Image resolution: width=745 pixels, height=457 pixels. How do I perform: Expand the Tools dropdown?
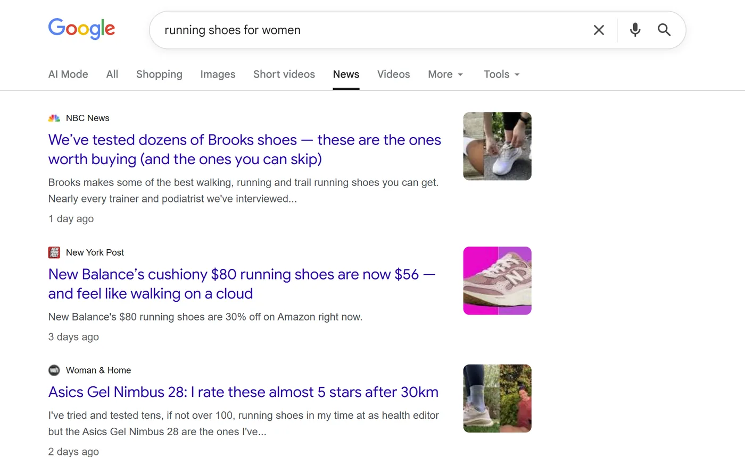[501, 74]
